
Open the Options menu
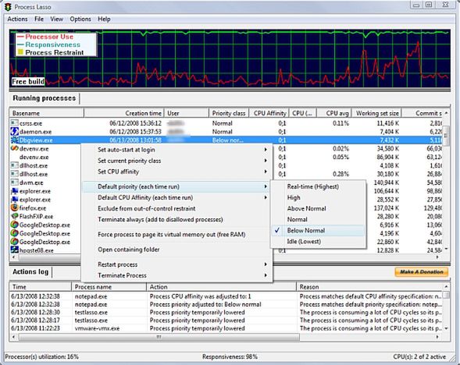(80, 19)
